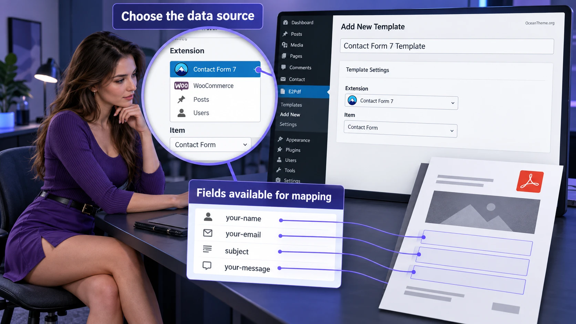The height and width of the screenshot is (324, 576).
Task: Open the Item dropdown in Template Settings
Action: point(400,129)
